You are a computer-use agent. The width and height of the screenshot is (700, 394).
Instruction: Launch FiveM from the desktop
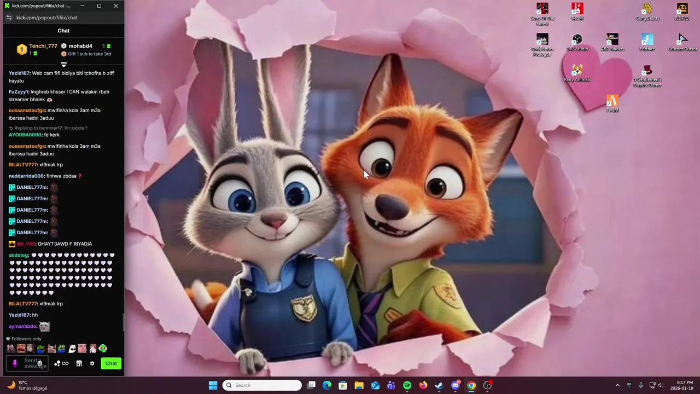click(612, 103)
